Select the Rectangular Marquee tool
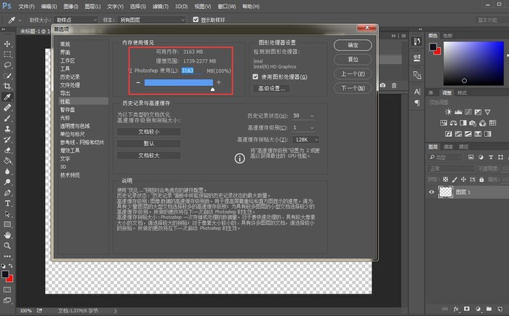This screenshot has height=316, width=509. pyautogui.click(x=7, y=55)
